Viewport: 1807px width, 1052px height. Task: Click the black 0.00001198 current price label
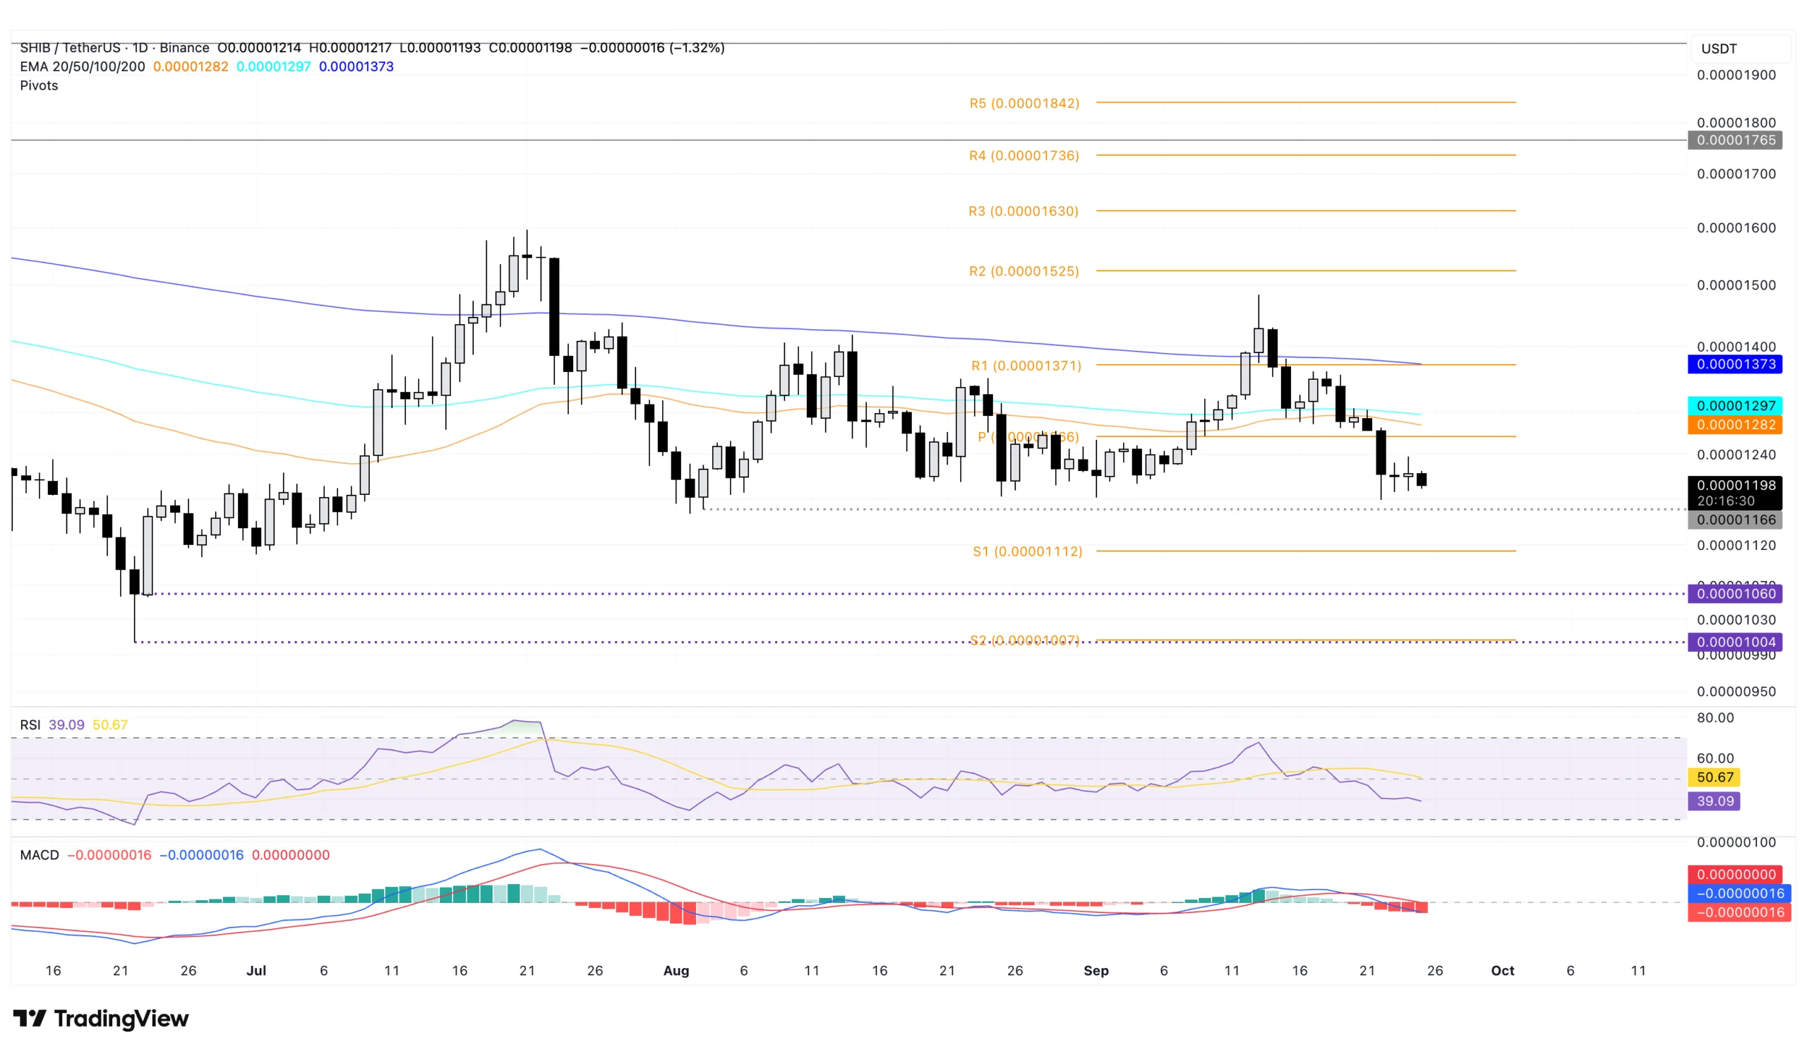click(1735, 486)
